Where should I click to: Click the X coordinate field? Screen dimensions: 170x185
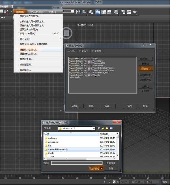pos(124,182)
